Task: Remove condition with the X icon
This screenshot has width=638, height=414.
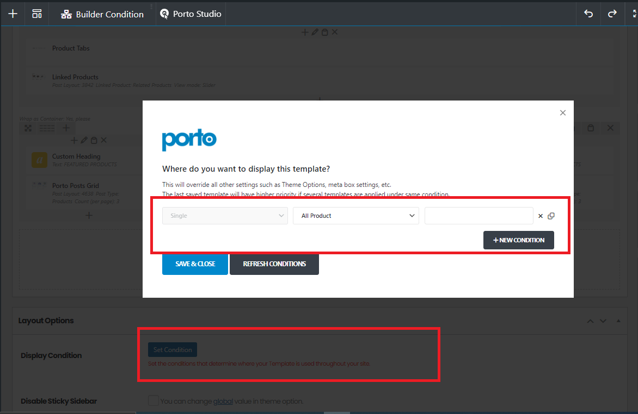Action: point(541,216)
